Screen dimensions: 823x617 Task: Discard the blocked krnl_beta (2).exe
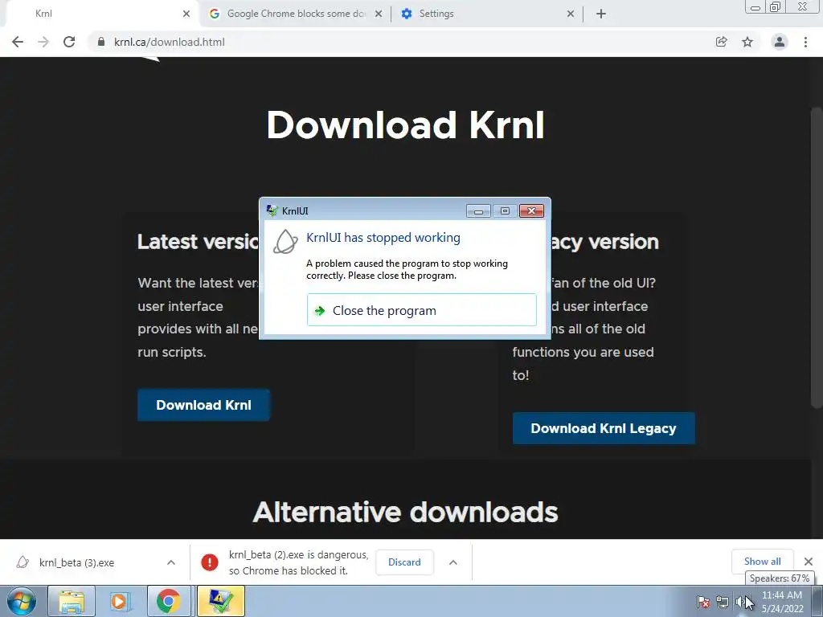[x=405, y=562]
